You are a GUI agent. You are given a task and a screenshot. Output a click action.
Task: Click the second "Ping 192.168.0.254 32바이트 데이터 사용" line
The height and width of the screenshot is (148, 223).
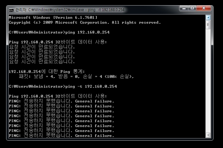58,96
